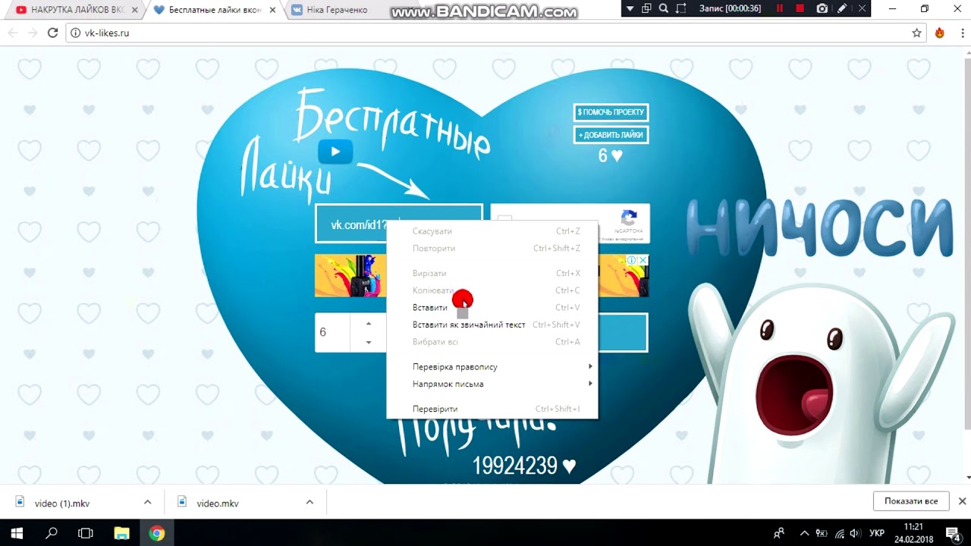Viewport: 971px width, 546px height.
Task: Click the Chrome icon on the taskbar
Action: [x=157, y=533]
